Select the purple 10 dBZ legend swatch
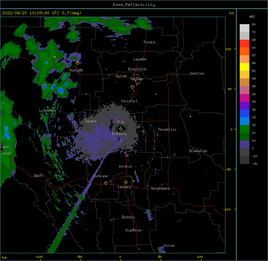The width and height of the screenshot is (268, 261). click(x=244, y=144)
